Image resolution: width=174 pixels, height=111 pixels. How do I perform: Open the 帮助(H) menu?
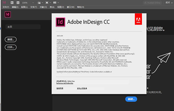[81, 7]
